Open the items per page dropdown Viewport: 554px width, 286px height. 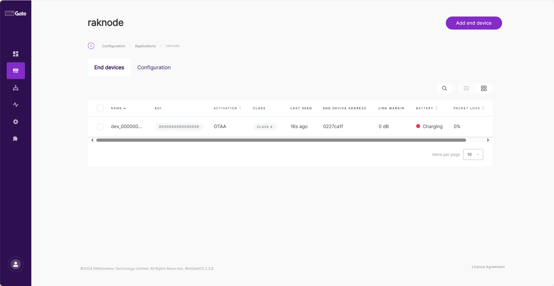473,154
